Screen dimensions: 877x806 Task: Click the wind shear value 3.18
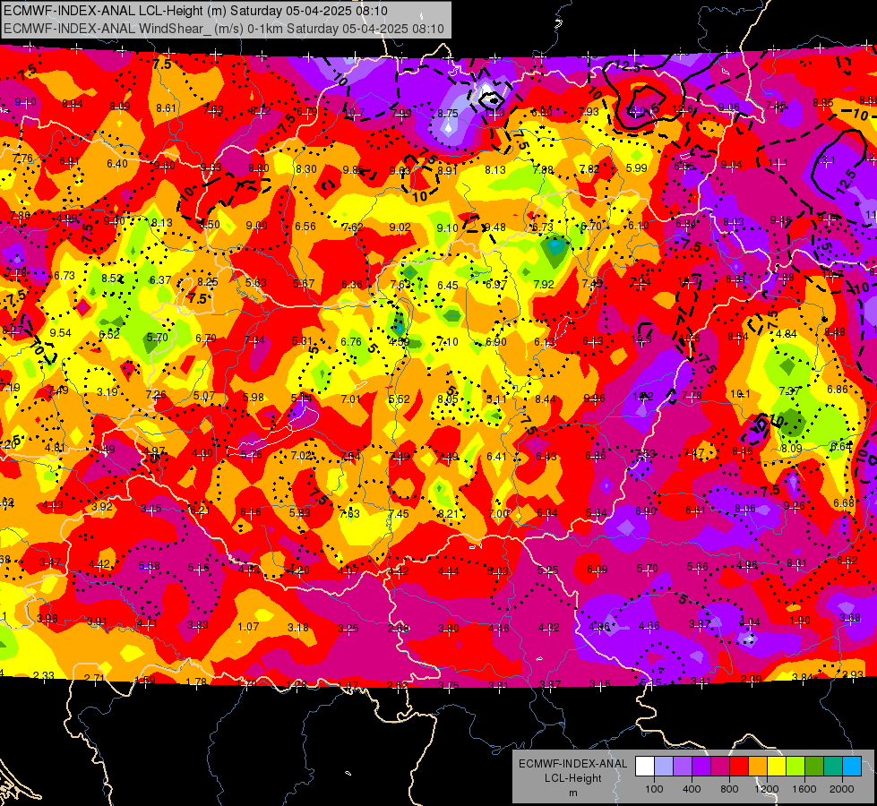point(298,627)
